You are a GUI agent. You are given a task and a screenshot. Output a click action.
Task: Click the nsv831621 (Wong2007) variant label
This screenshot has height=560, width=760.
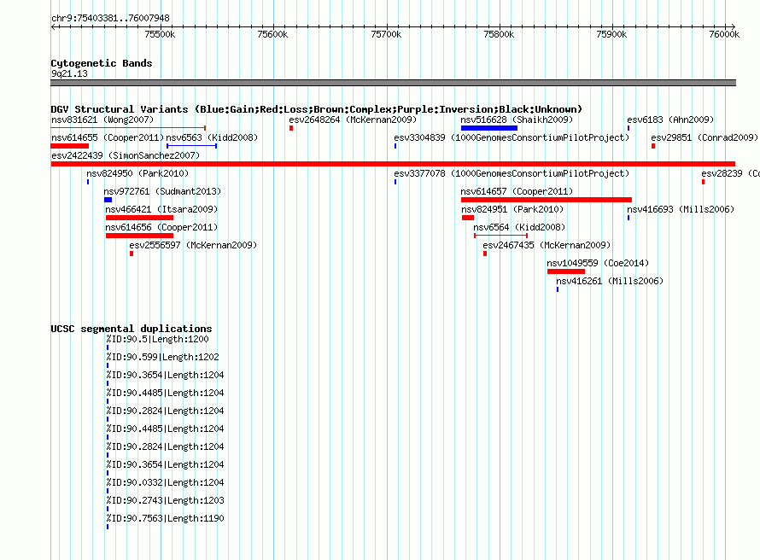coord(102,120)
